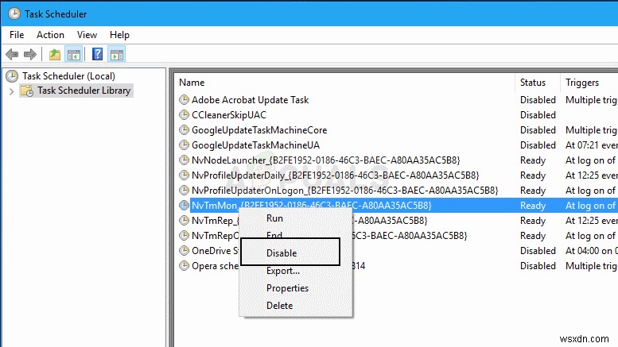Select the NvNodeLauncher task row
Screen dimensions: 618x347
(x=326, y=160)
